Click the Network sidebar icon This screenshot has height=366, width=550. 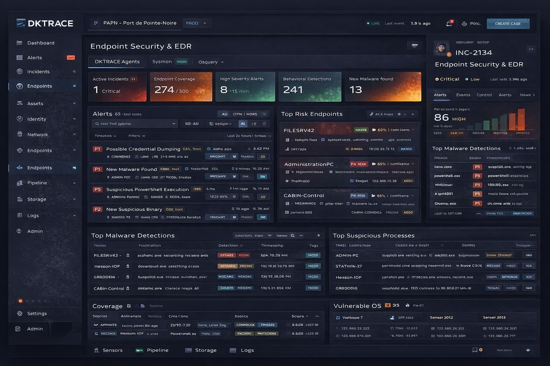pos(20,134)
